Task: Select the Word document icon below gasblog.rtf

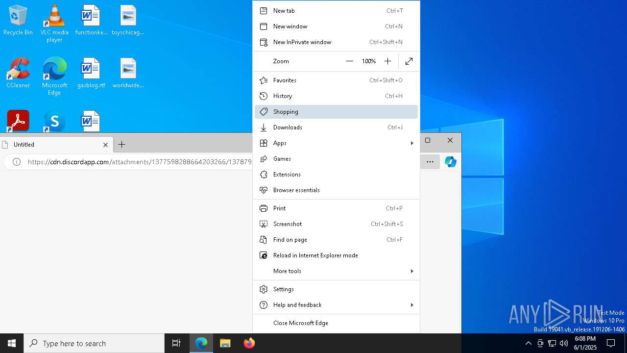Action: [x=91, y=121]
